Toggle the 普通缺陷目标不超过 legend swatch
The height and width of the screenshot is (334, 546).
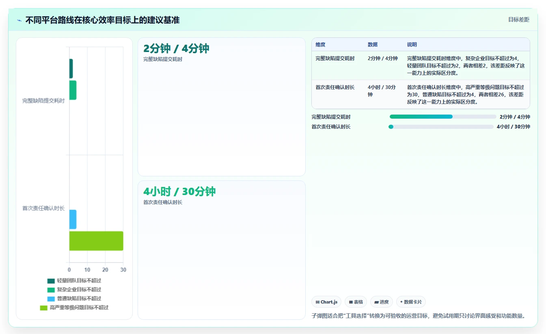click(x=51, y=299)
